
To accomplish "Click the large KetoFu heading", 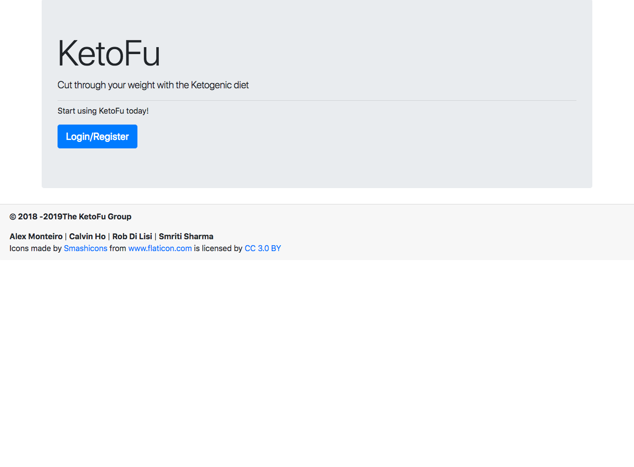I will 109,54.
